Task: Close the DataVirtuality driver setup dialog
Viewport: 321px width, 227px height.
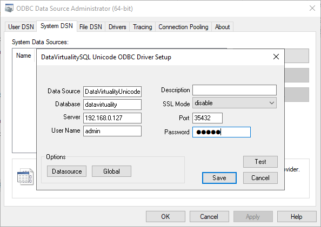Action: [x=276, y=57]
